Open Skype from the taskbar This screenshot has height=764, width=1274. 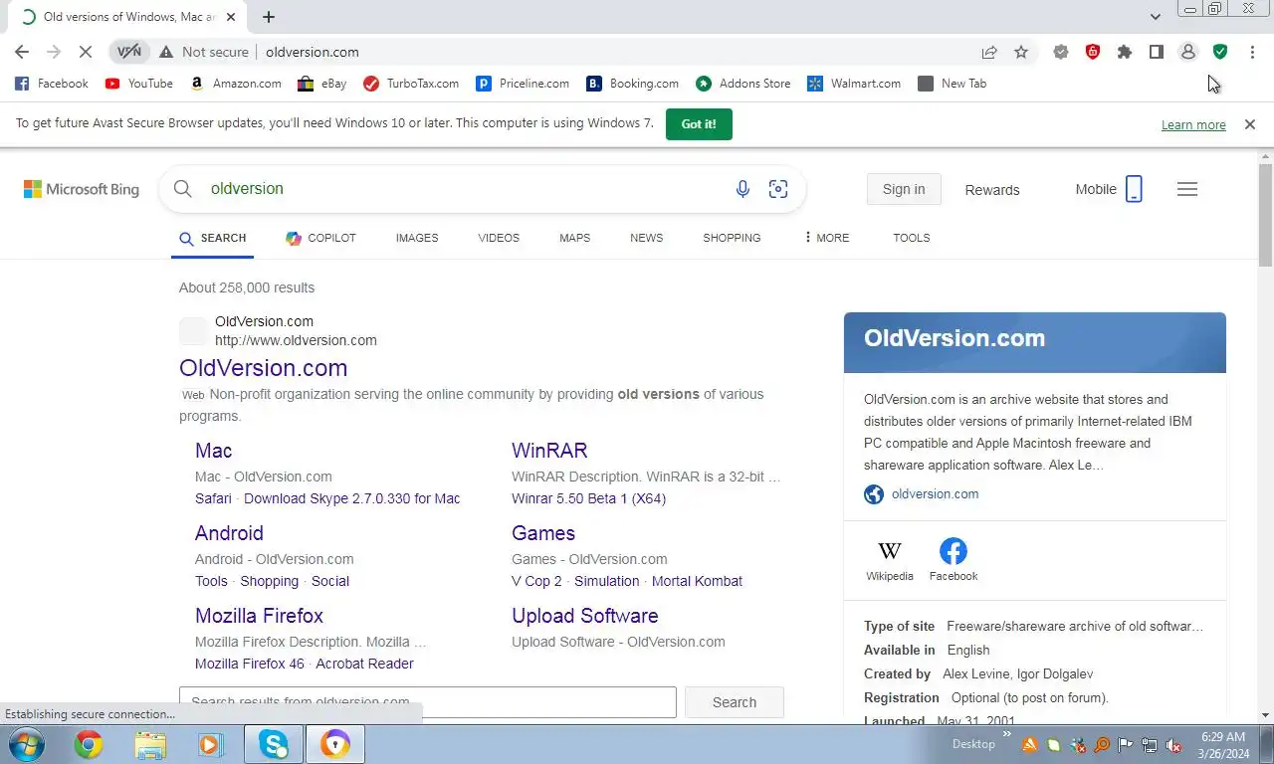tap(273, 744)
